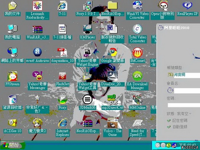Launch FlashGet icon

[62, 76]
